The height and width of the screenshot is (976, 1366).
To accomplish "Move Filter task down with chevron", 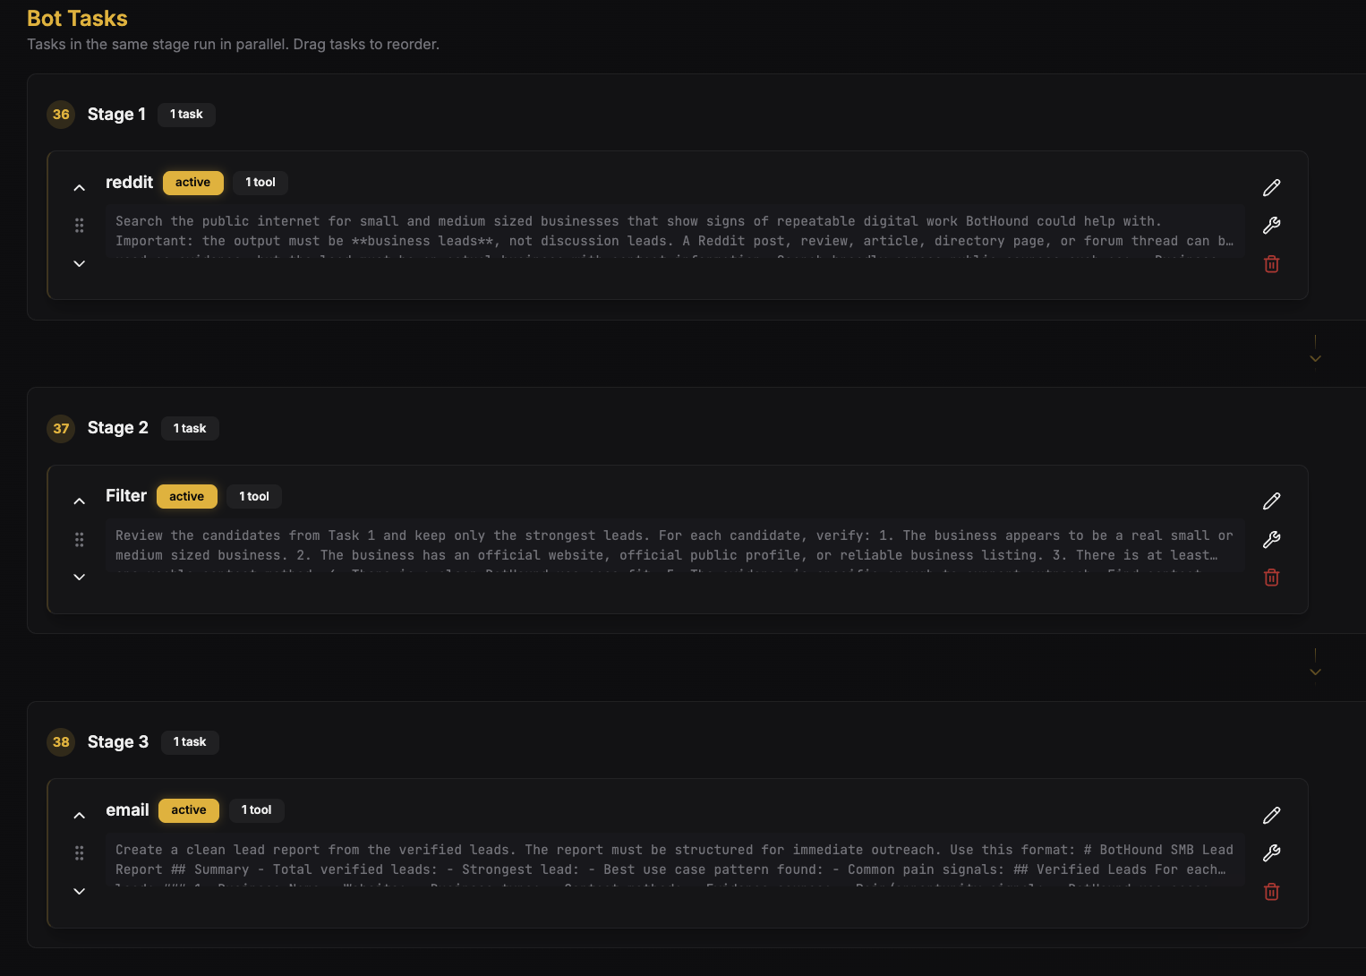I will click(x=80, y=577).
